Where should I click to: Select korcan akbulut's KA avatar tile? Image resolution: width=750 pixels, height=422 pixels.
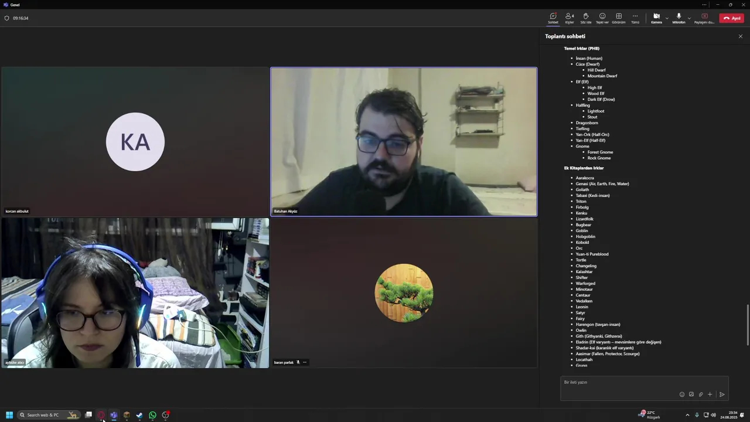point(135,142)
